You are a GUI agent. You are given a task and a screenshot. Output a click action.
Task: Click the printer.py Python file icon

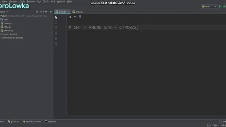[2, 31]
